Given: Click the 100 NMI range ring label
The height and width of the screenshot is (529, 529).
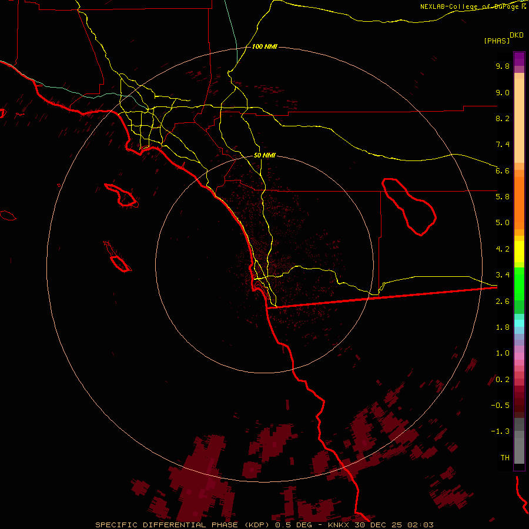Looking at the screenshot, I should pyautogui.click(x=264, y=46).
